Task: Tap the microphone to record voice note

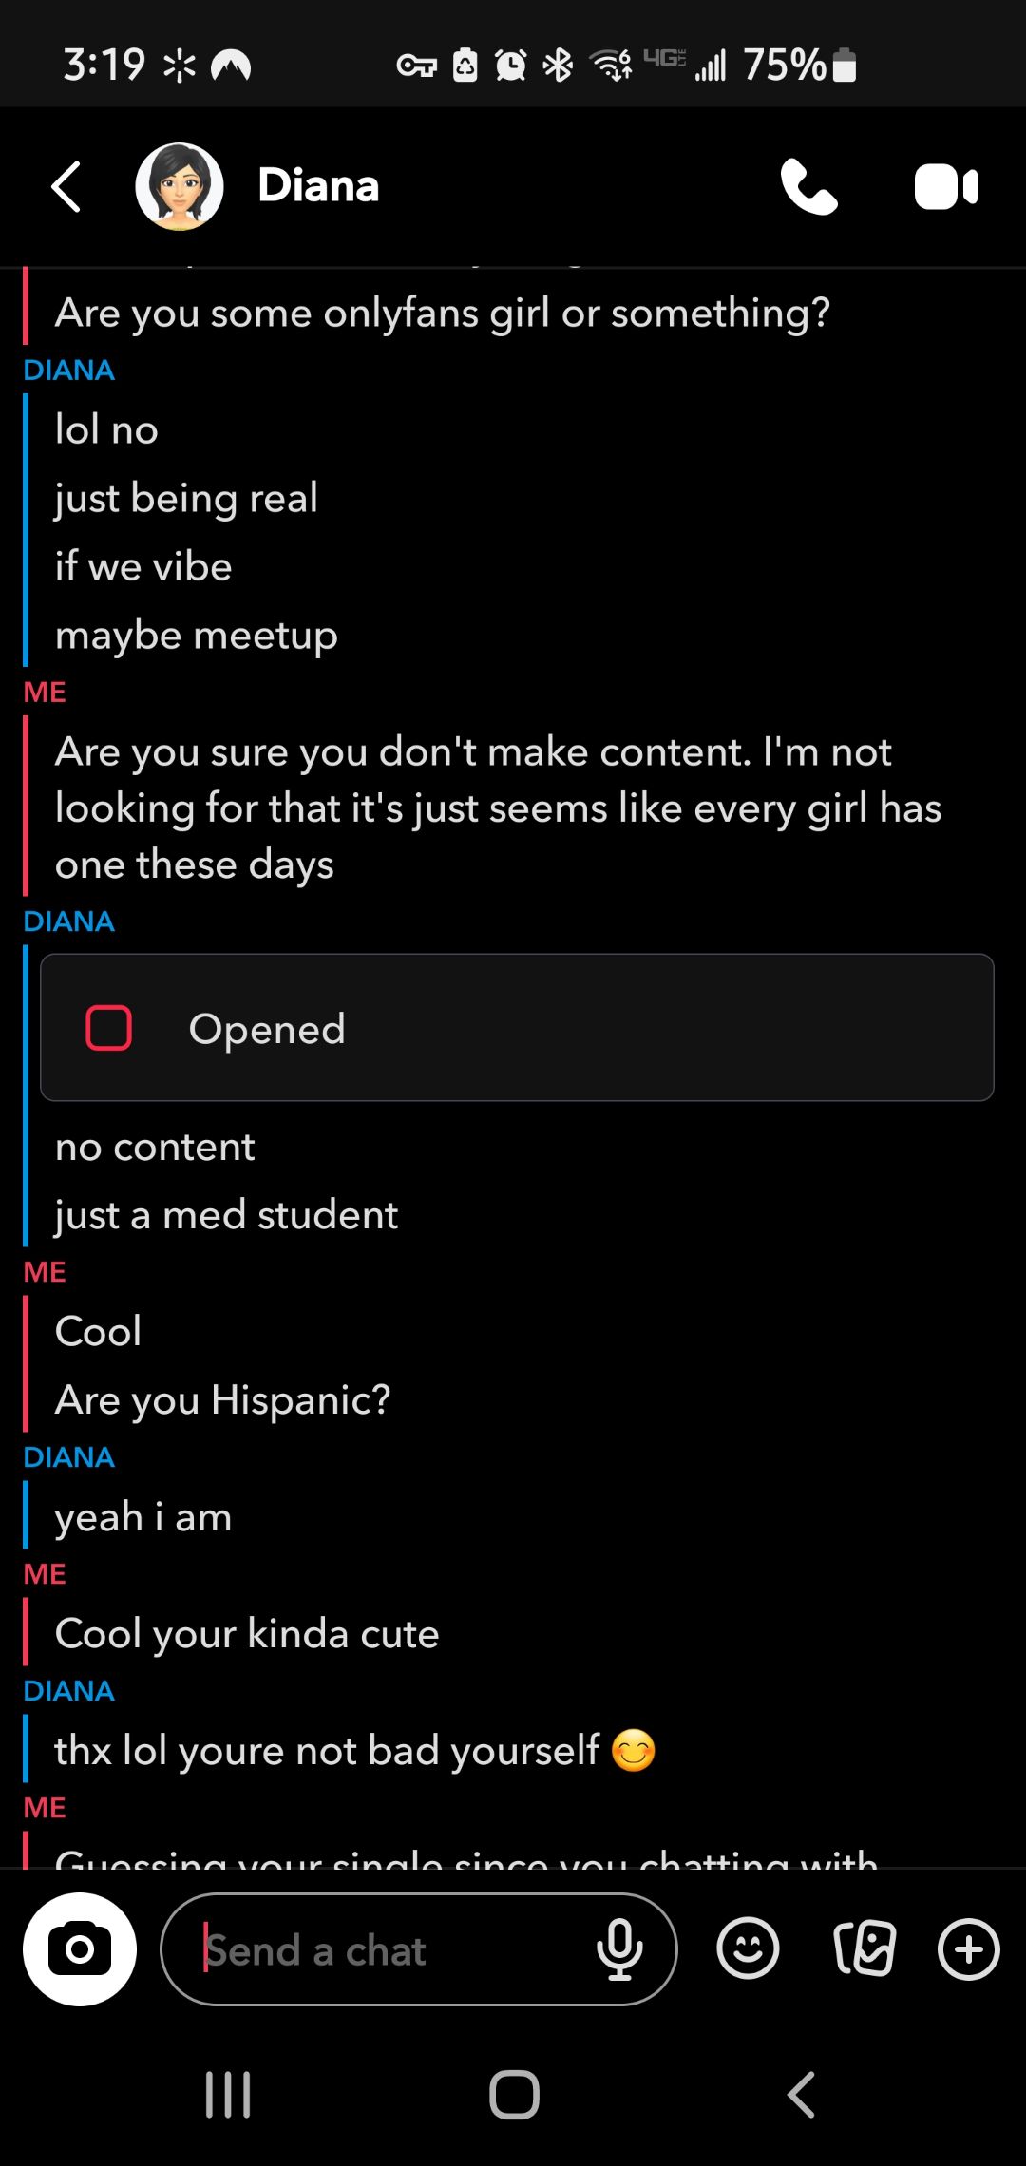Action: (619, 1949)
